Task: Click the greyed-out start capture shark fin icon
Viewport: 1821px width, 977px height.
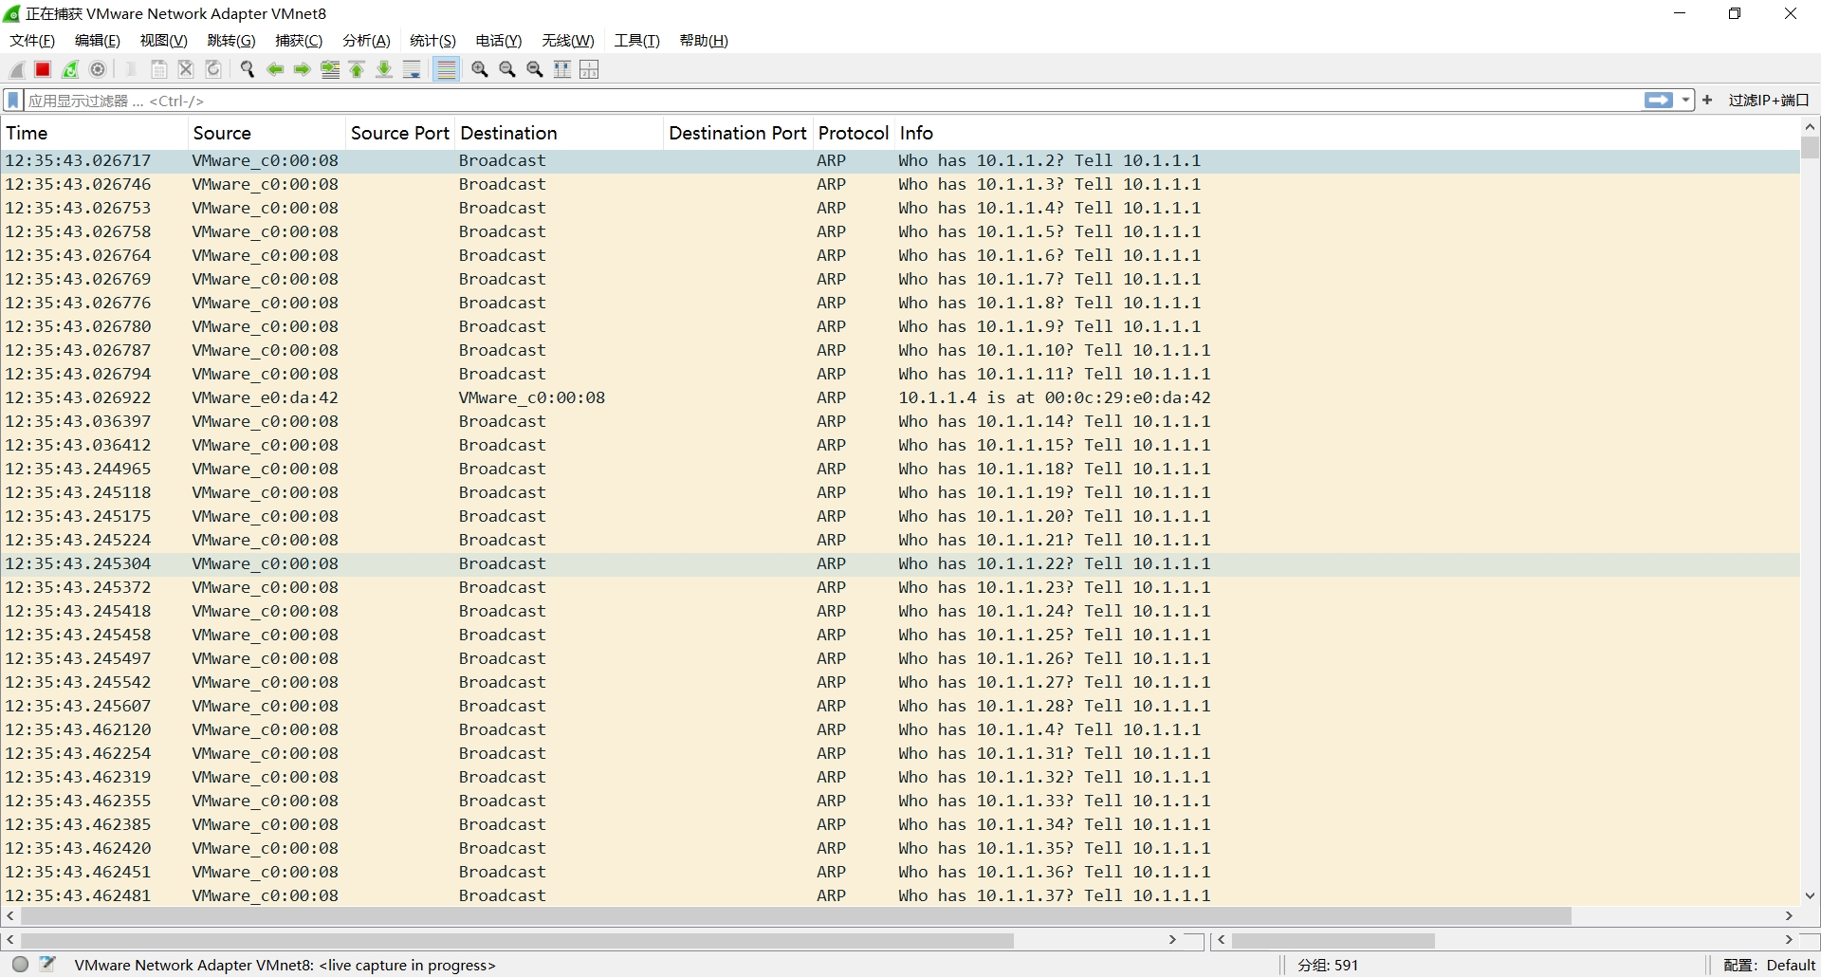Action: coord(16,69)
